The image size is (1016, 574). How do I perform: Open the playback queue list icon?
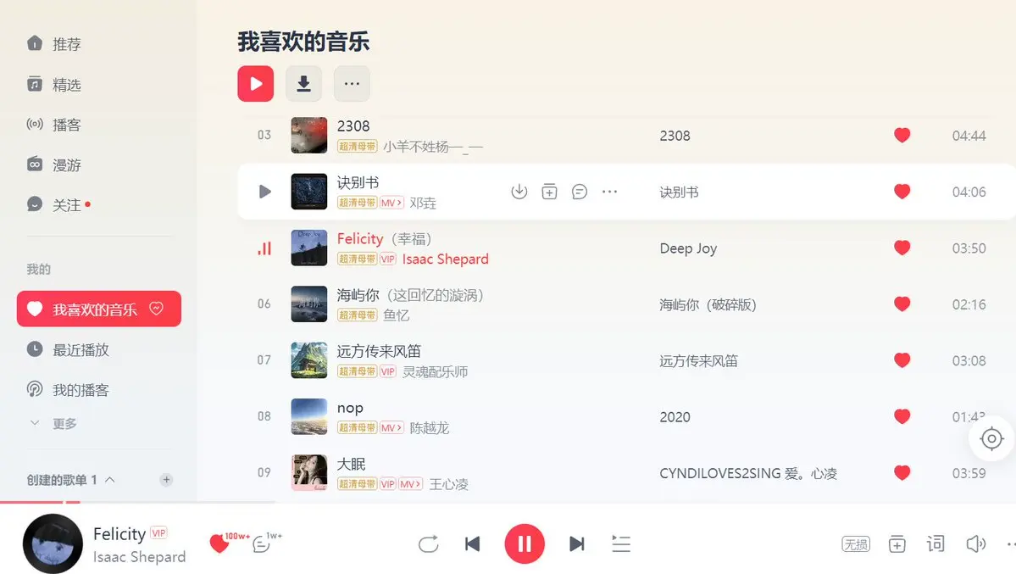(621, 543)
